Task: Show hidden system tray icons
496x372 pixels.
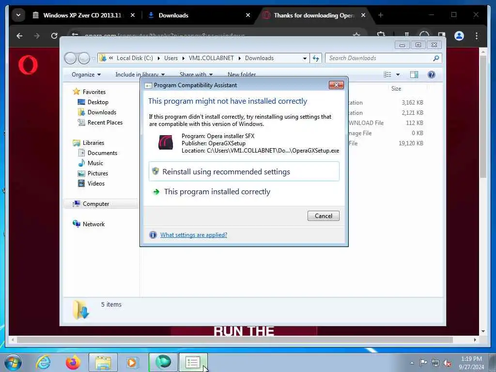Action: [x=412, y=363]
